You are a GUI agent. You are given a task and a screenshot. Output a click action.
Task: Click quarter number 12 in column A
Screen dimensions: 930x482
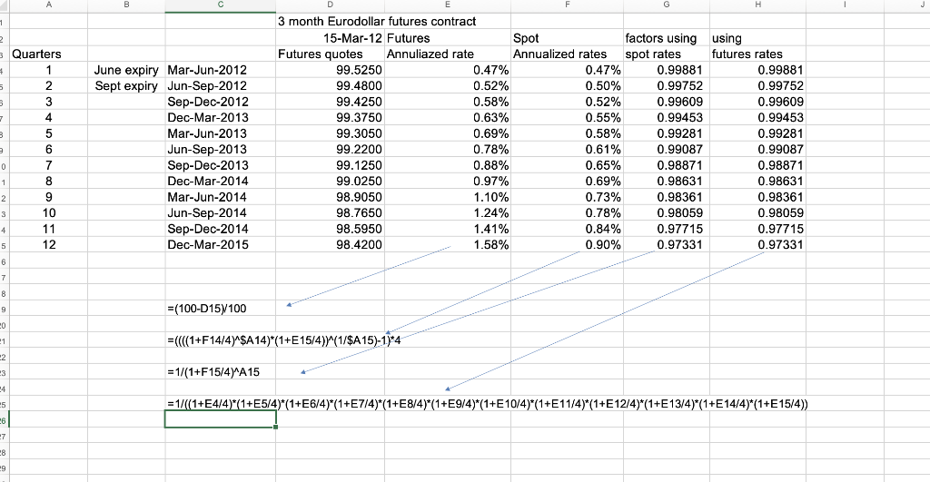point(49,245)
